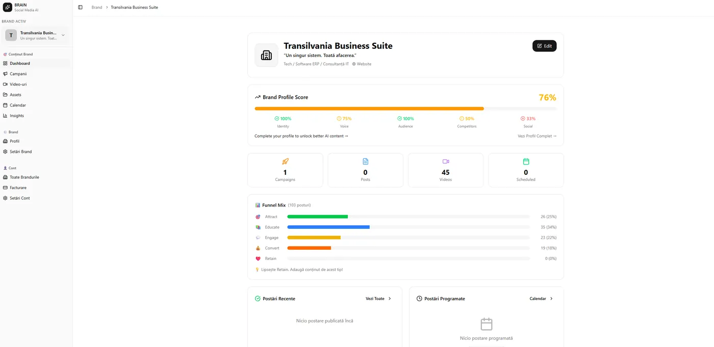Click the Scheduled calendar icon
The image size is (714, 347).
pos(526,162)
